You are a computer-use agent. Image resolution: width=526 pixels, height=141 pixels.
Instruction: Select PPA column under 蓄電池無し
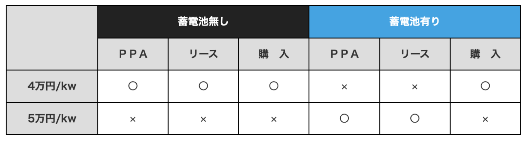[x=133, y=54]
